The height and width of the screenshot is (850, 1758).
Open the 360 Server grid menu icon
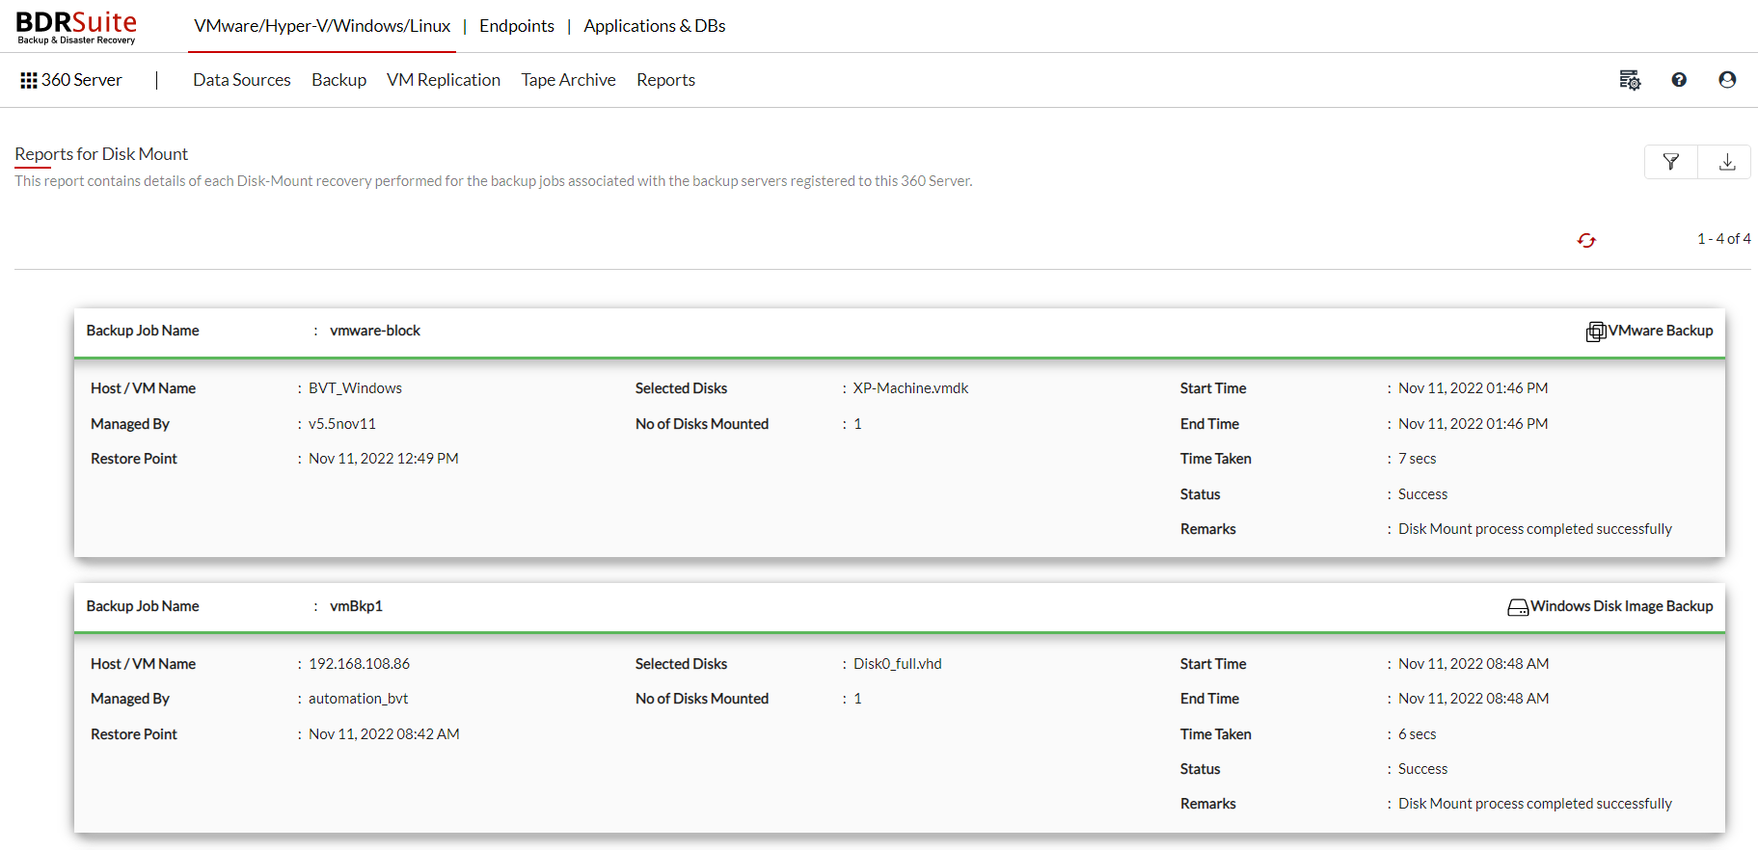(x=29, y=80)
